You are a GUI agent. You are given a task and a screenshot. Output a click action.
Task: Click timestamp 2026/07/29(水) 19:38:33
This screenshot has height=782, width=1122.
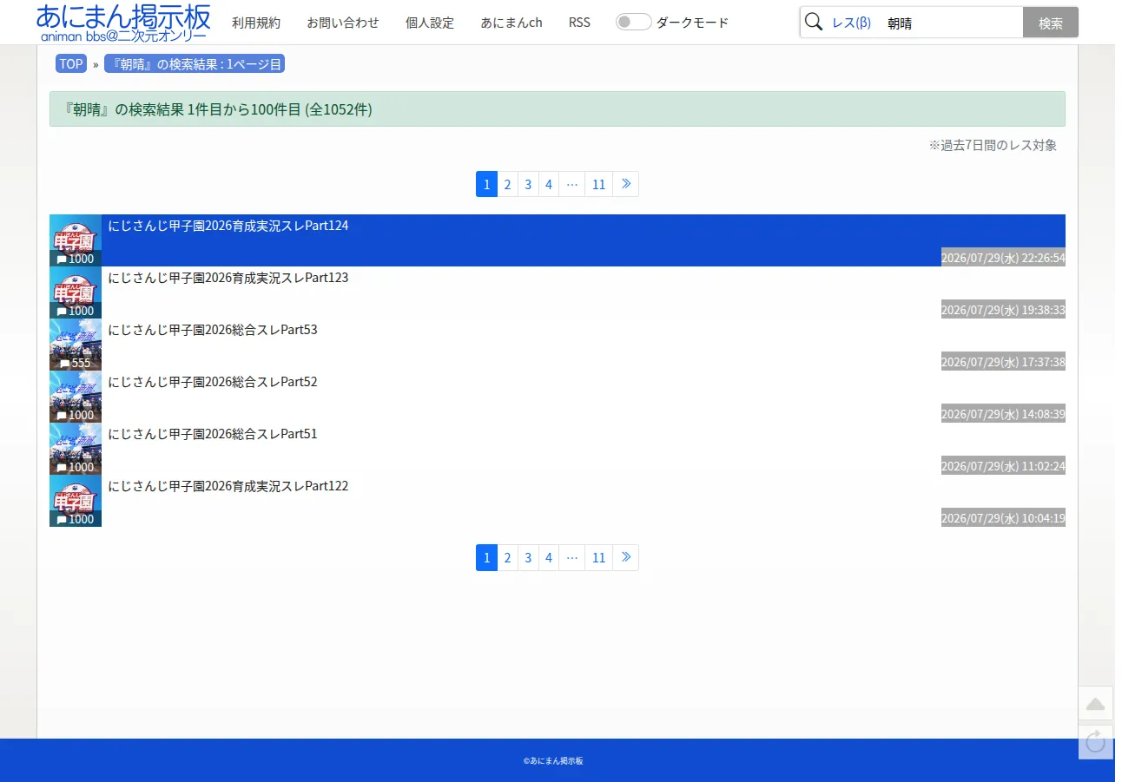(1003, 310)
